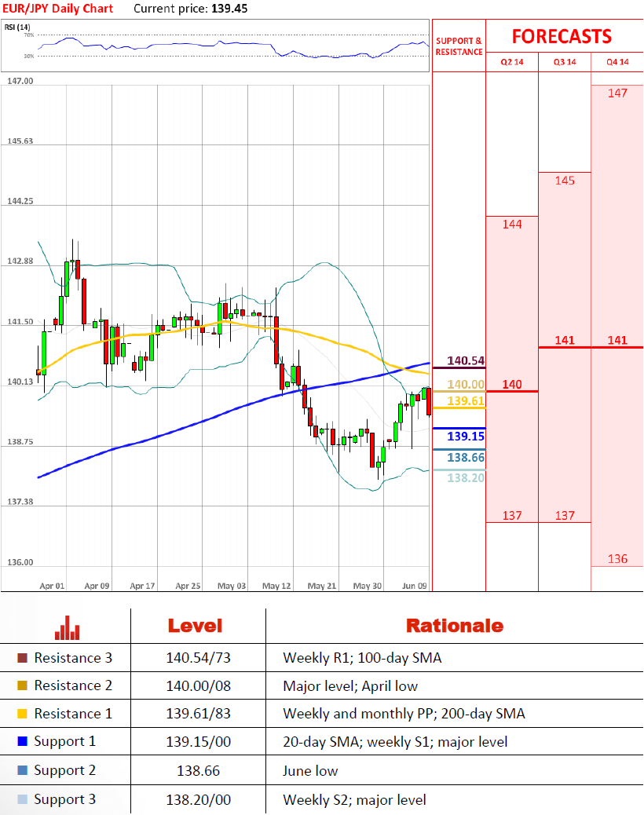
Task: Click the 138.66 support level marker
Action: 465,458
